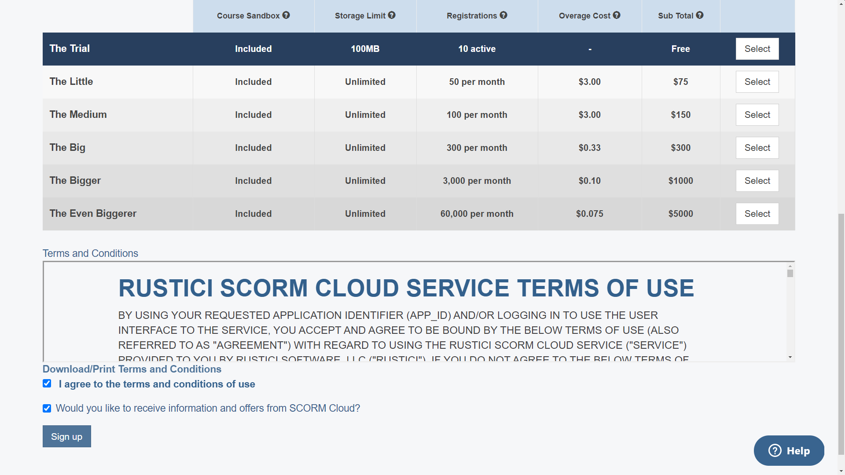Select The Medium plan
The height and width of the screenshot is (475, 845).
[x=757, y=115]
